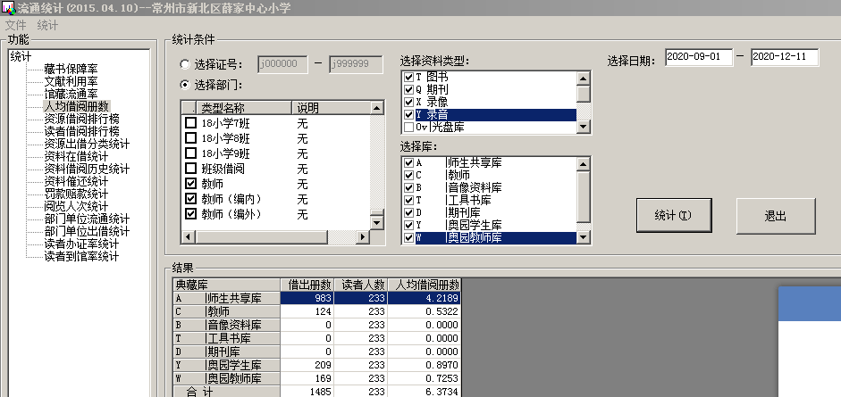This screenshot has height=397, width=841.
Task: Uncheck the 教师 department checkbox
Action: [x=190, y=184]
